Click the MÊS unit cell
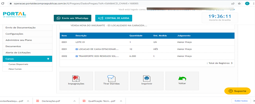This screenshot has height=104, width=255. coord(156,49)
